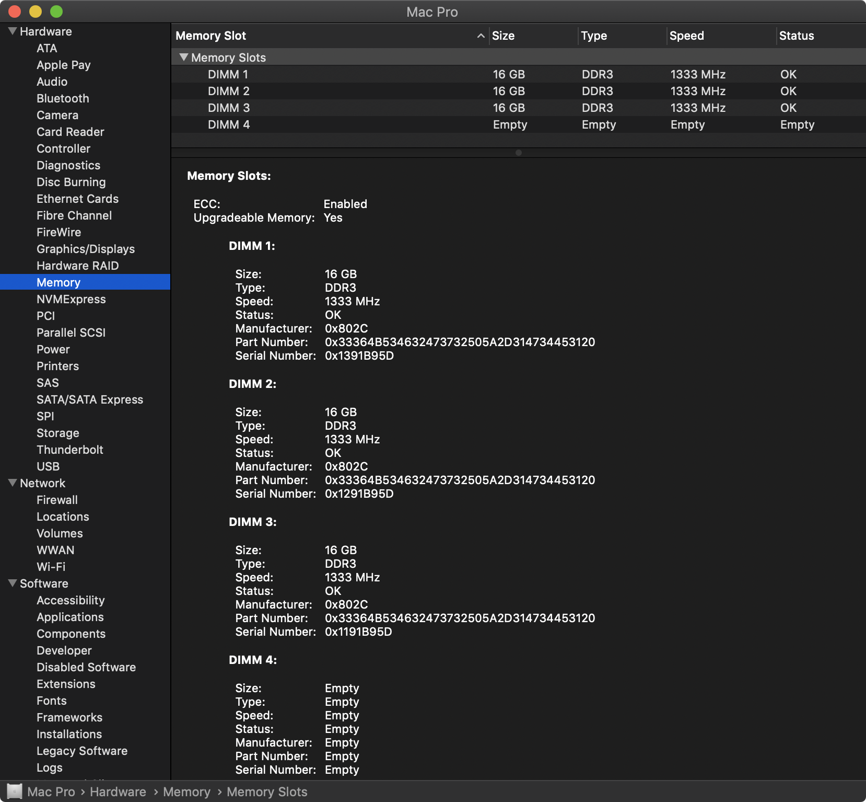Select Fibre Channel in the sidebar
866x802 pixels.
(74, 215)
